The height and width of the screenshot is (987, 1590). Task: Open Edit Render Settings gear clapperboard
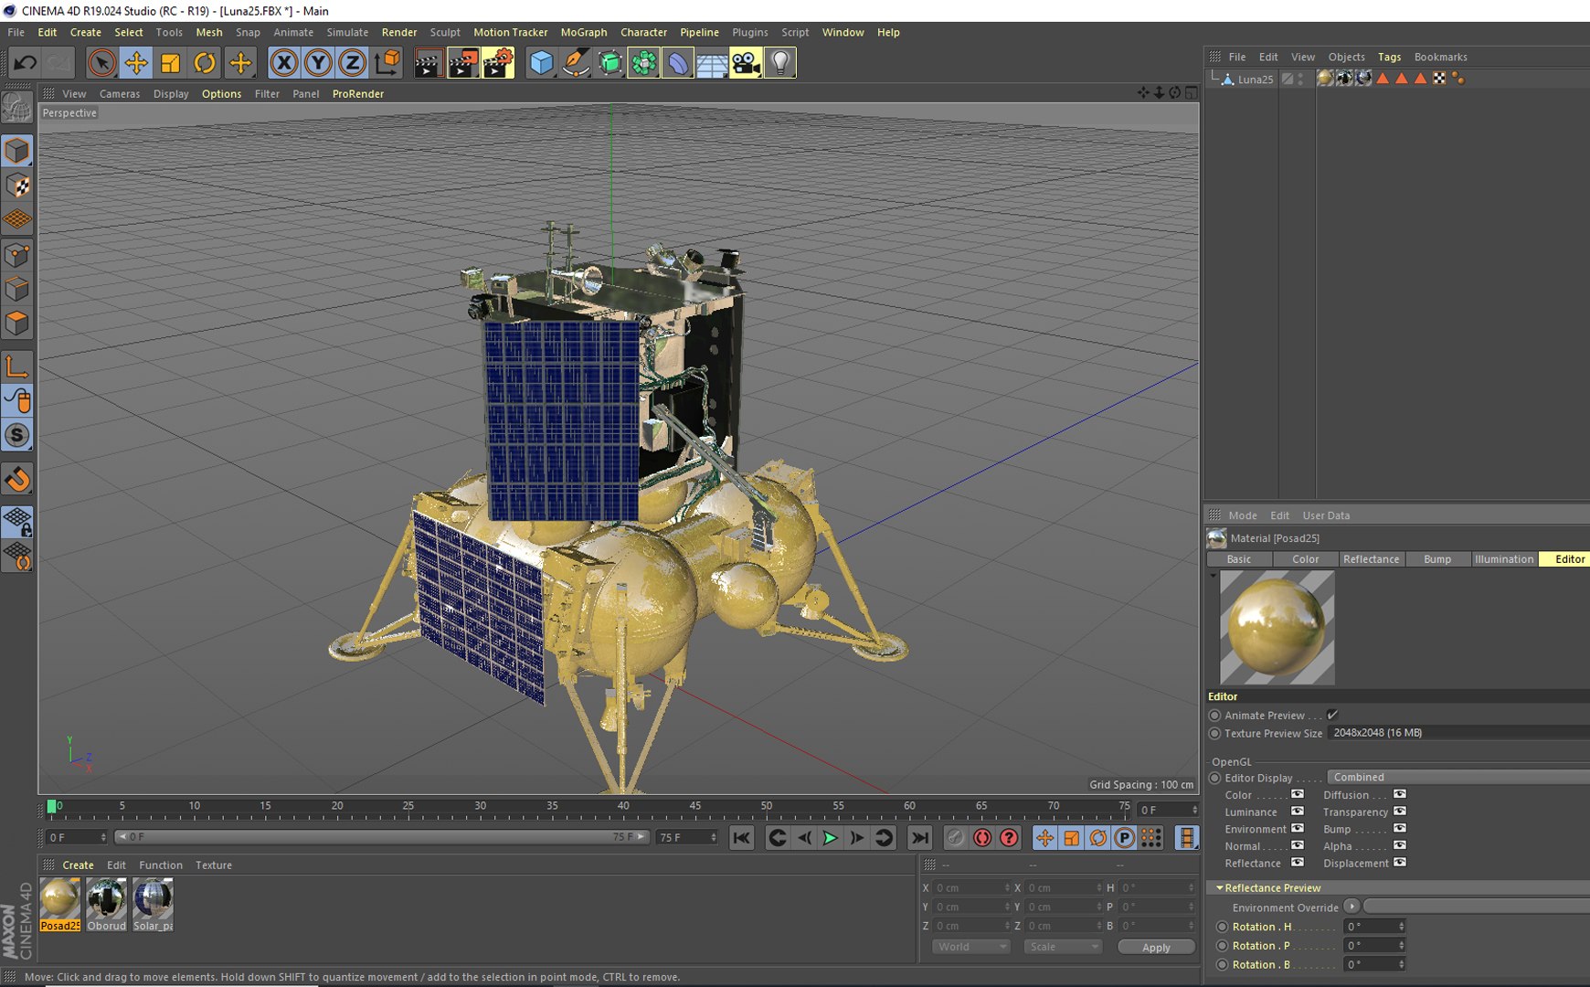click(498, 63)
